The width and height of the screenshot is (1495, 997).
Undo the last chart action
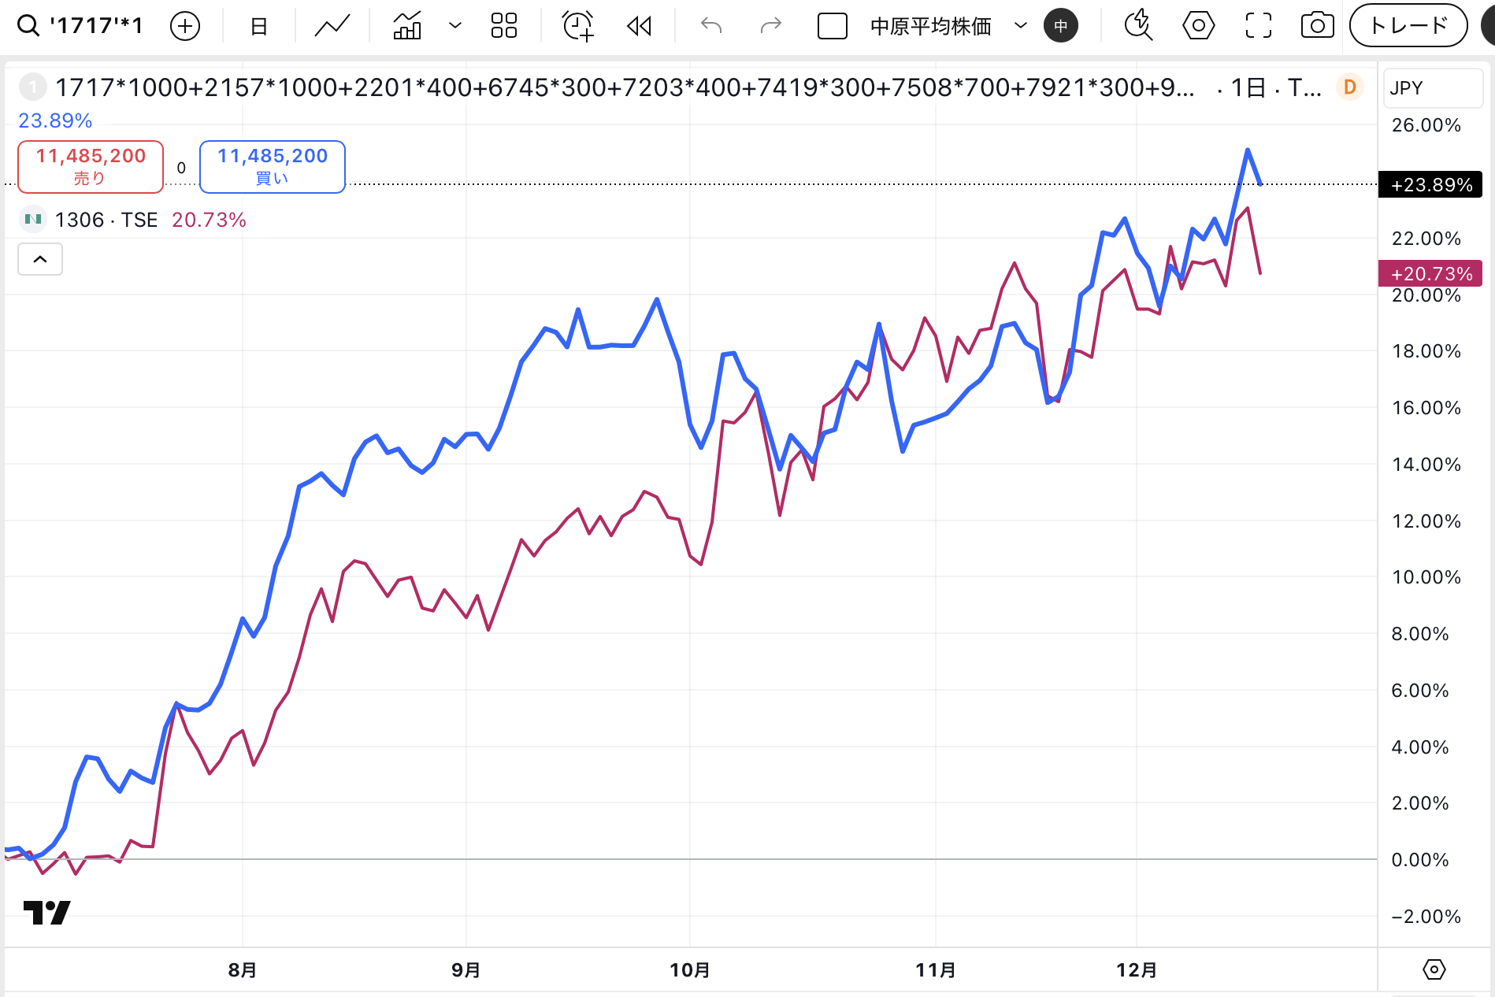pos(711,26)
